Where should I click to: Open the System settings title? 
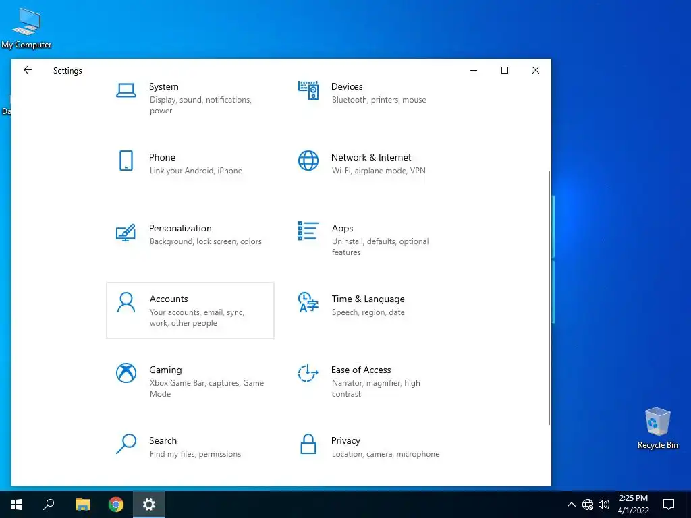(x=163, y=86)
